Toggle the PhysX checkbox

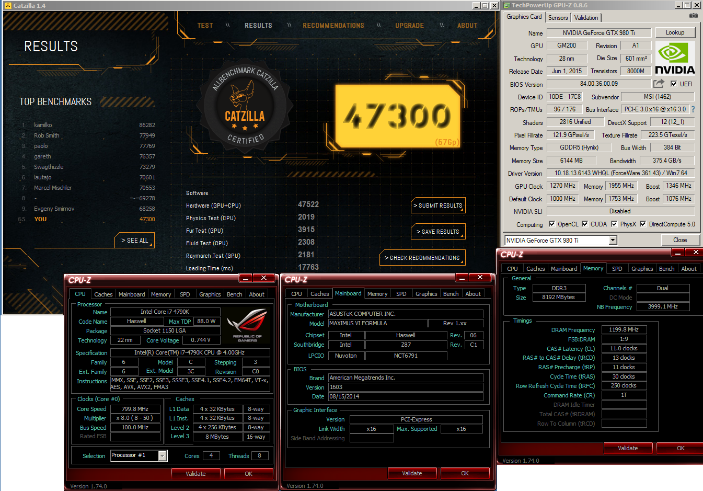pyautogui.click(x=614, y=224)
